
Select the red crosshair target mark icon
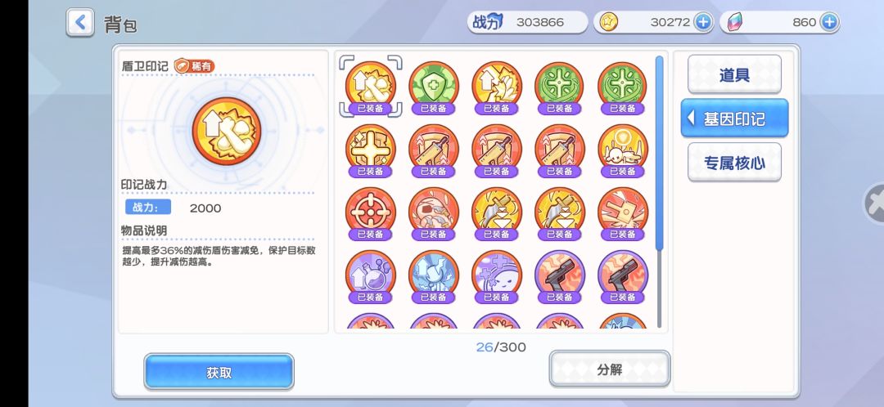click(371, 213)
